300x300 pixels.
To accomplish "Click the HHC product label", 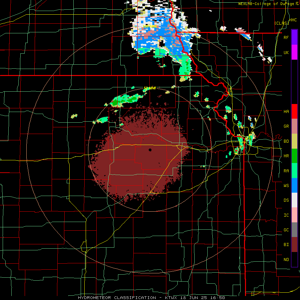I will 293,20.
